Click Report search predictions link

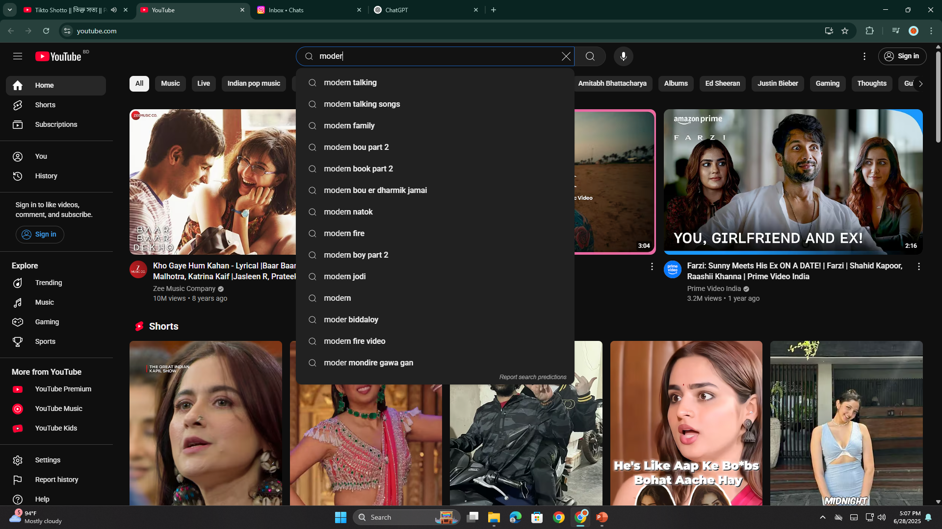tap(533, 377)
